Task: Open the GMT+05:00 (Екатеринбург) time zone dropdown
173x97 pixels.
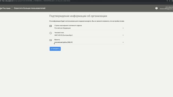Action: pyautogui.click(x=89, y=35)
